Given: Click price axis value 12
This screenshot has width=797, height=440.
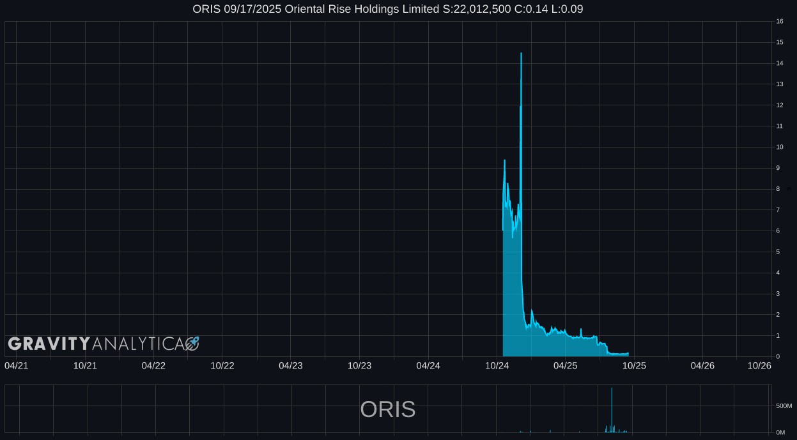Looking at the screenshot, I should (780, 105).
